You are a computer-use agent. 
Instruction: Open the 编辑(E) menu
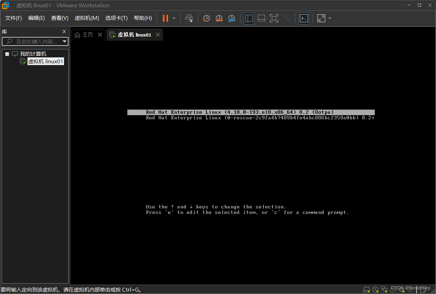(37, 18)
